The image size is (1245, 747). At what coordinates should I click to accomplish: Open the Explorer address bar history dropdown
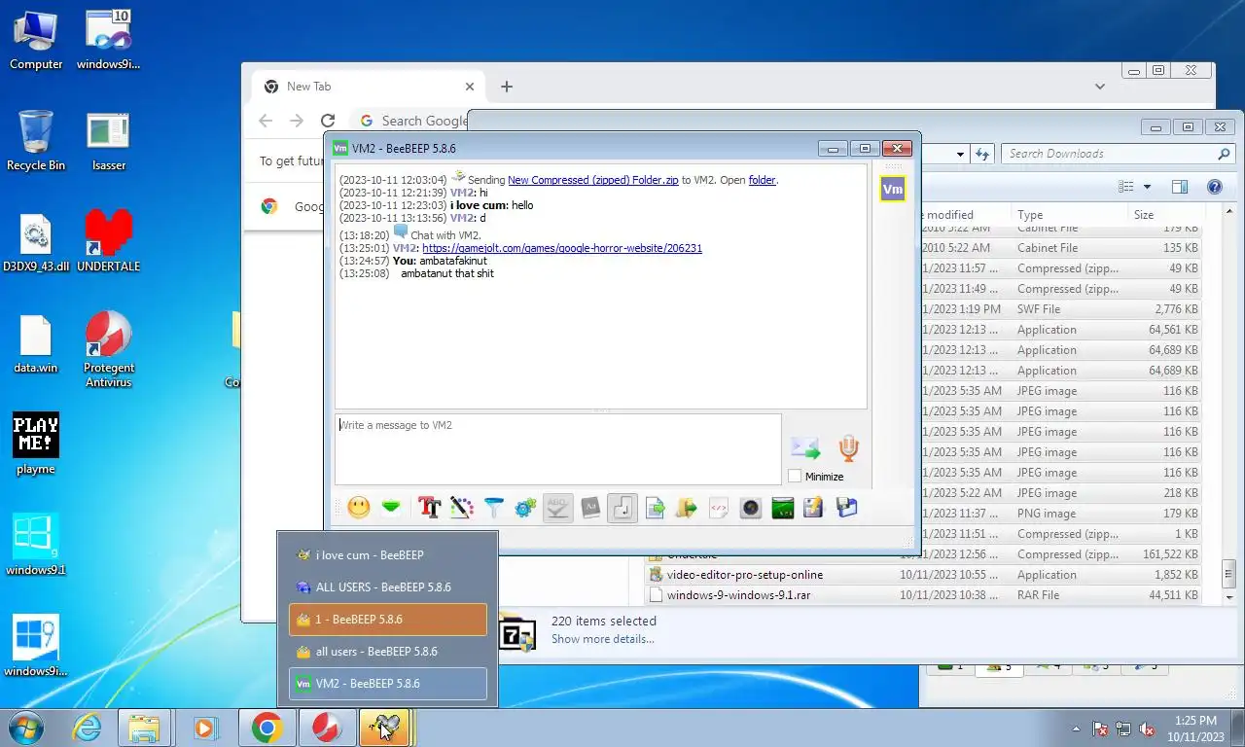(960, 154)
